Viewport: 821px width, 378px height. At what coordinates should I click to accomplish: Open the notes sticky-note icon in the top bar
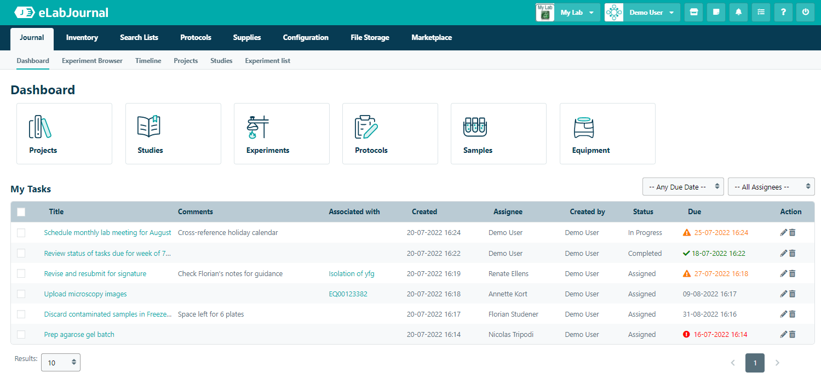[x=716, y=12]
